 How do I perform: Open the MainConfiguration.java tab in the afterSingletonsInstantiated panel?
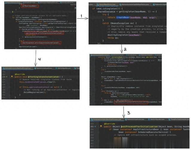63,68
